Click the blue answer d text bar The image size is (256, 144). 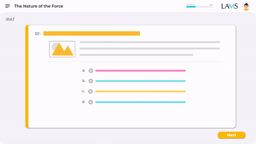140,102
